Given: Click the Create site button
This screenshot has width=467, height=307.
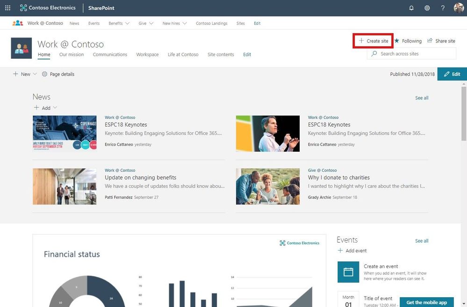Looking at the screenshot, I should (x=373, y=41).
